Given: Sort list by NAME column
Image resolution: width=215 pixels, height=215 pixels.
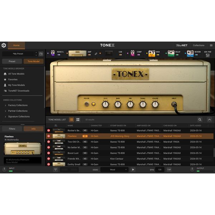Looking at the screenshot, I should click(x=70, y=125).
